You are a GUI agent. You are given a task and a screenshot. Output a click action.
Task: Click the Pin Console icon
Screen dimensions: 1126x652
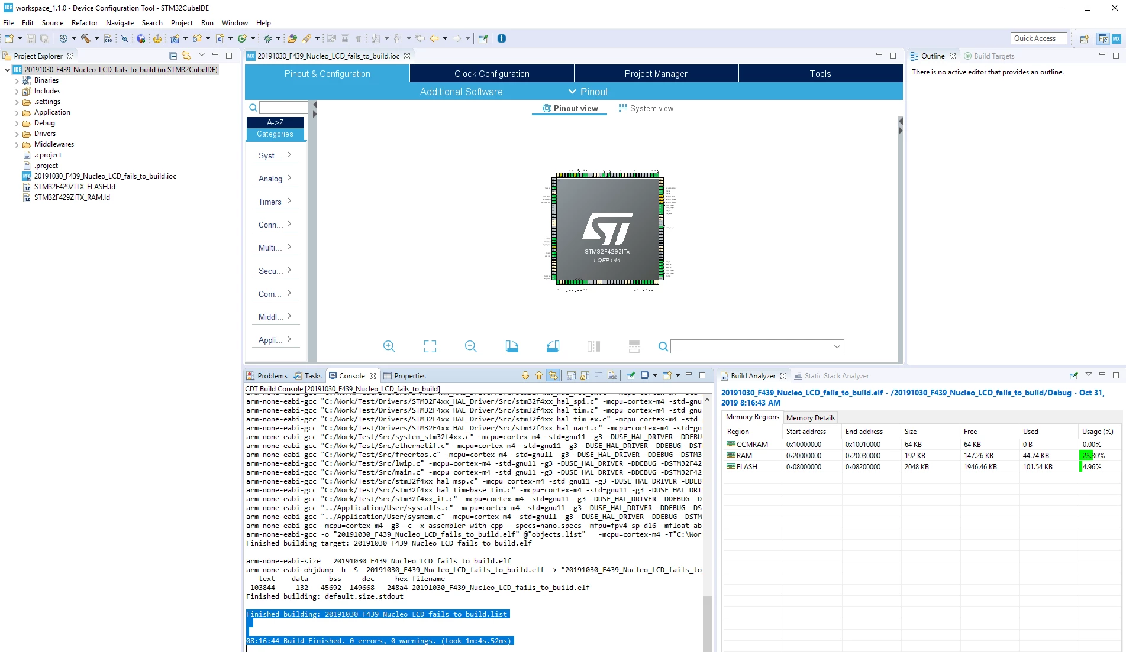[x=631, y=375]
